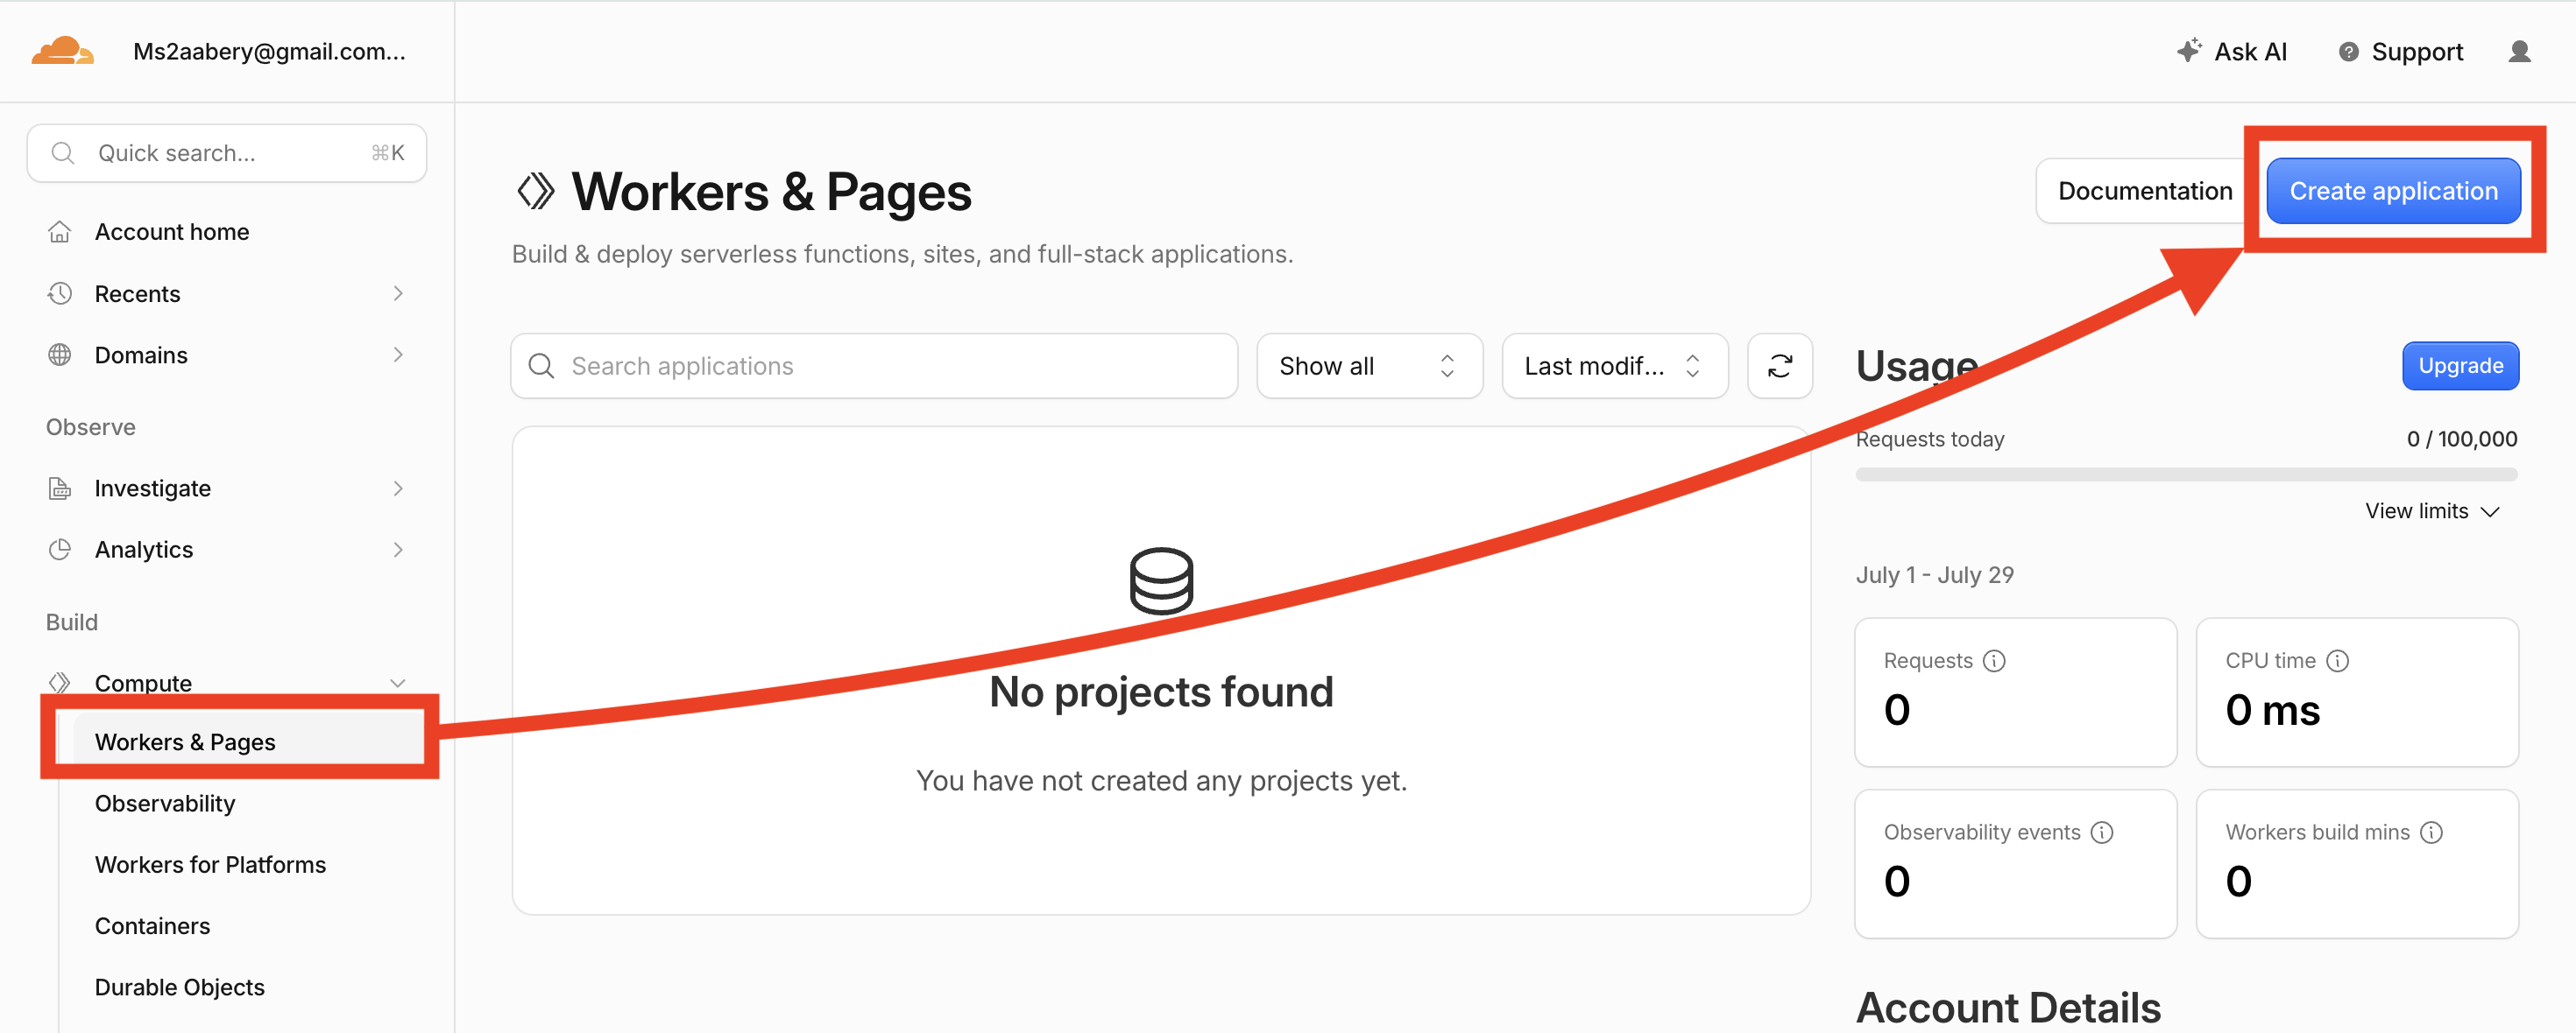
Task: Open the Last modified sort dropdown
Action: 1614,366
